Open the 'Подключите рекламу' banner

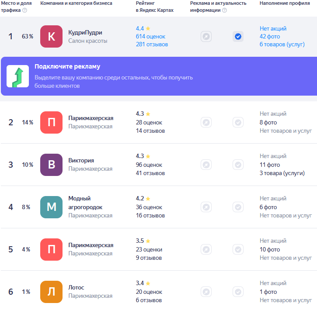[x=159, y=76]
